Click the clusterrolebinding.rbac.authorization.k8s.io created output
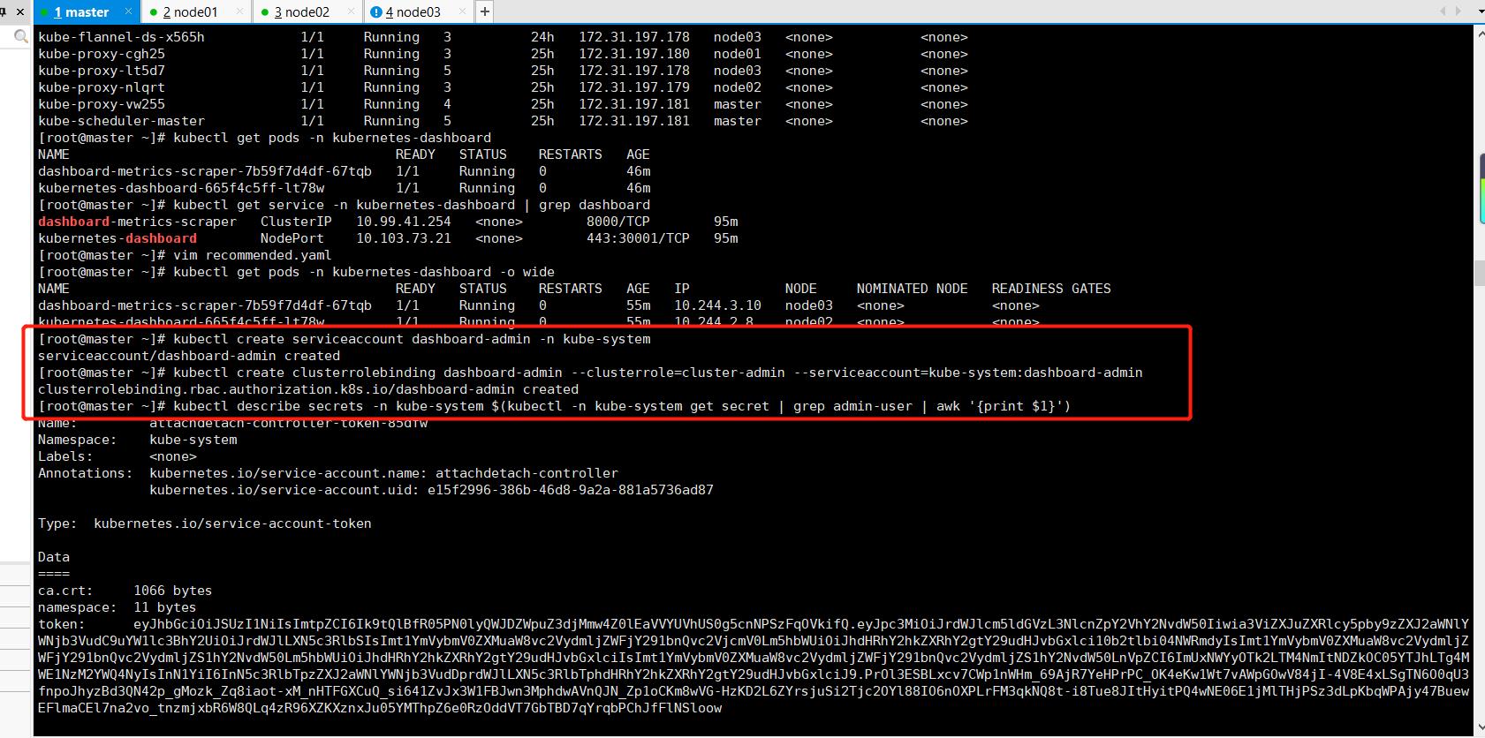This screenshot has width=1485, height=738. coord(308,389)
